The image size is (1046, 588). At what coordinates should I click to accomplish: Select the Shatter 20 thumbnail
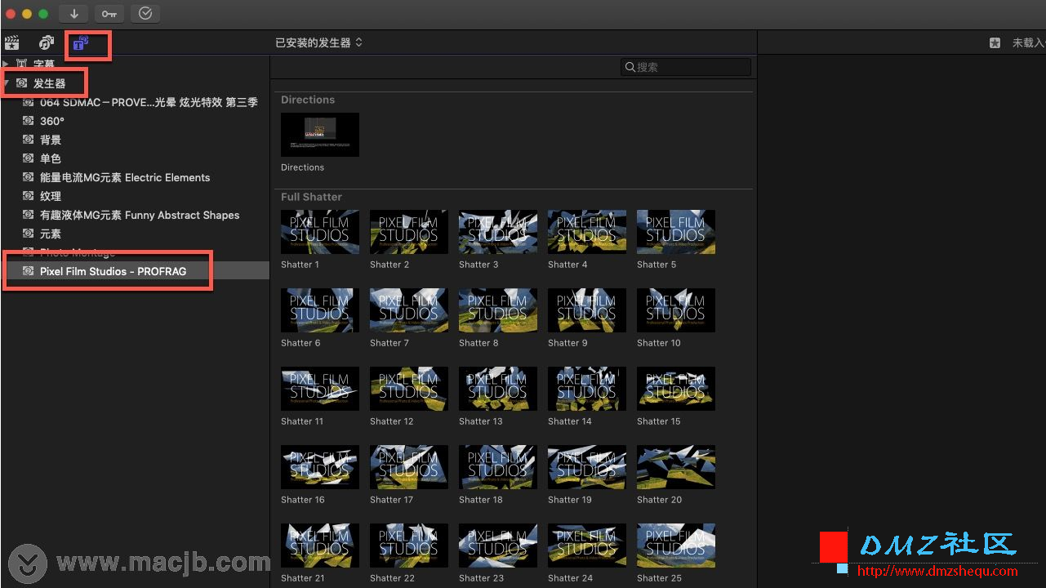point(676,467)
